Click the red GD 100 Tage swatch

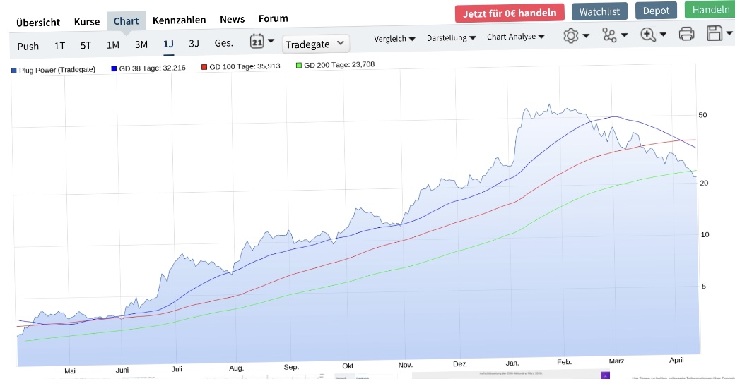click(204, 67)
